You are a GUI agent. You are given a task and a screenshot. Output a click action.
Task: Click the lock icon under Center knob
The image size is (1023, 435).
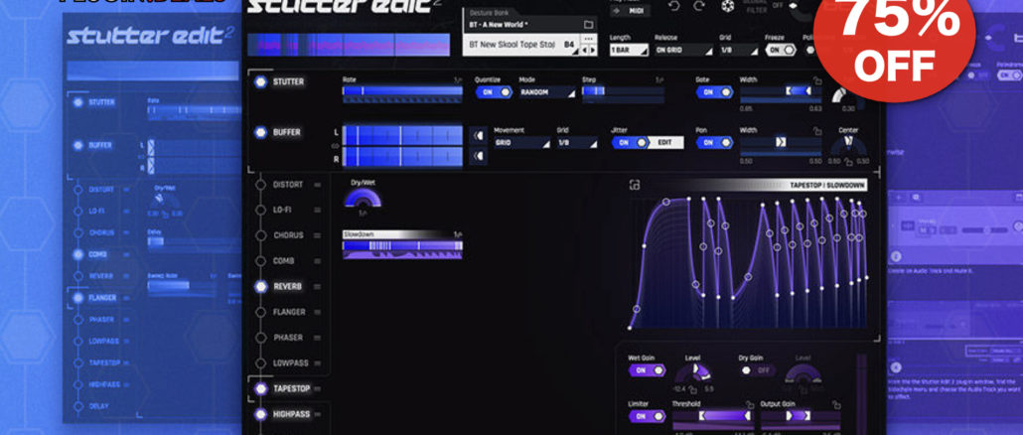(x=849, y=162)
